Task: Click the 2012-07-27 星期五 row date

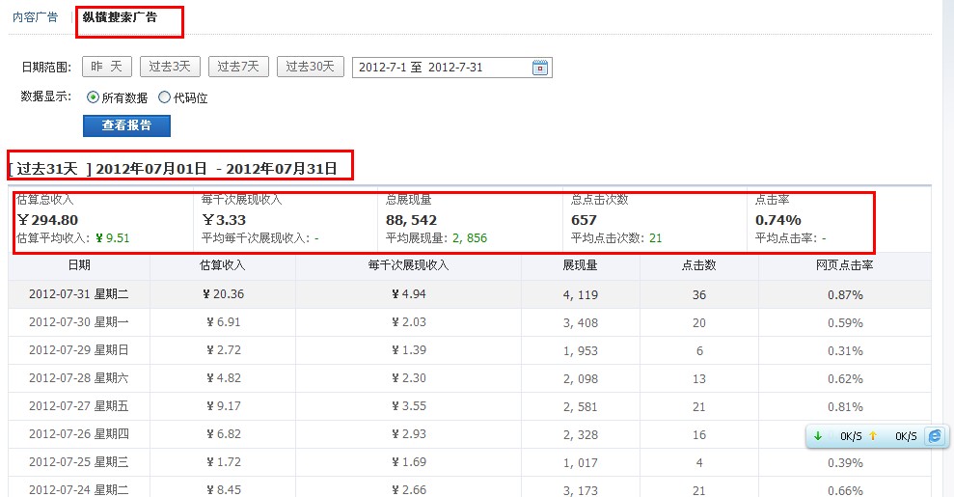Action: click(78, 406)
